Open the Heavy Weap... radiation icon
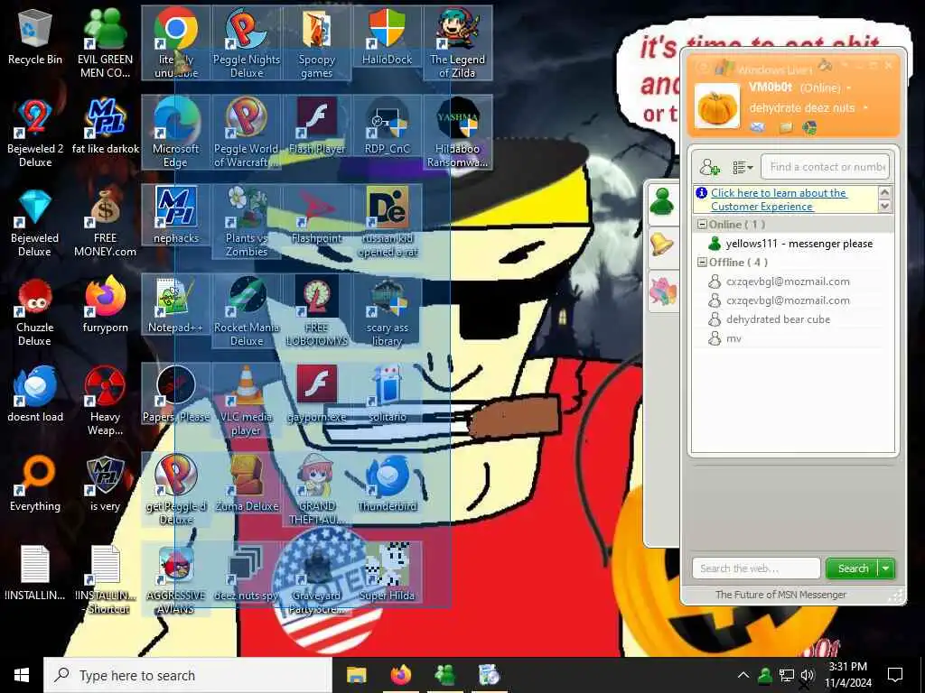Viewport: 925px width, 693px height. pyautogui.click(x=105, y=401)
